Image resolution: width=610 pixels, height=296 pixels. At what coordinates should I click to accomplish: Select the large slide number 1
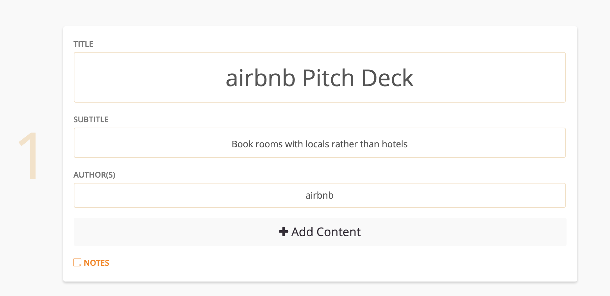[x=29, y=156]
